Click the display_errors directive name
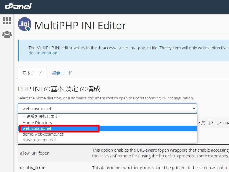 [x=33, y=167]
